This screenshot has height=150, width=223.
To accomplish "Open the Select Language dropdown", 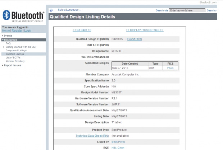I will [69, 10].
